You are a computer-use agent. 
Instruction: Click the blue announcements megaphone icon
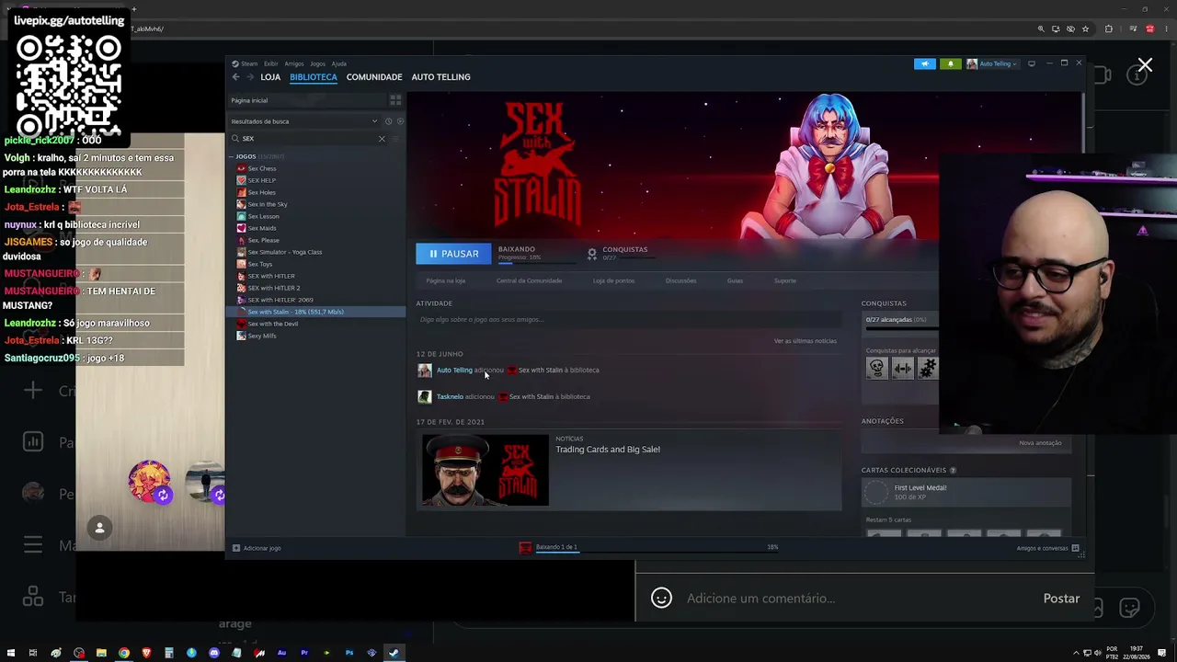[924, 63]
